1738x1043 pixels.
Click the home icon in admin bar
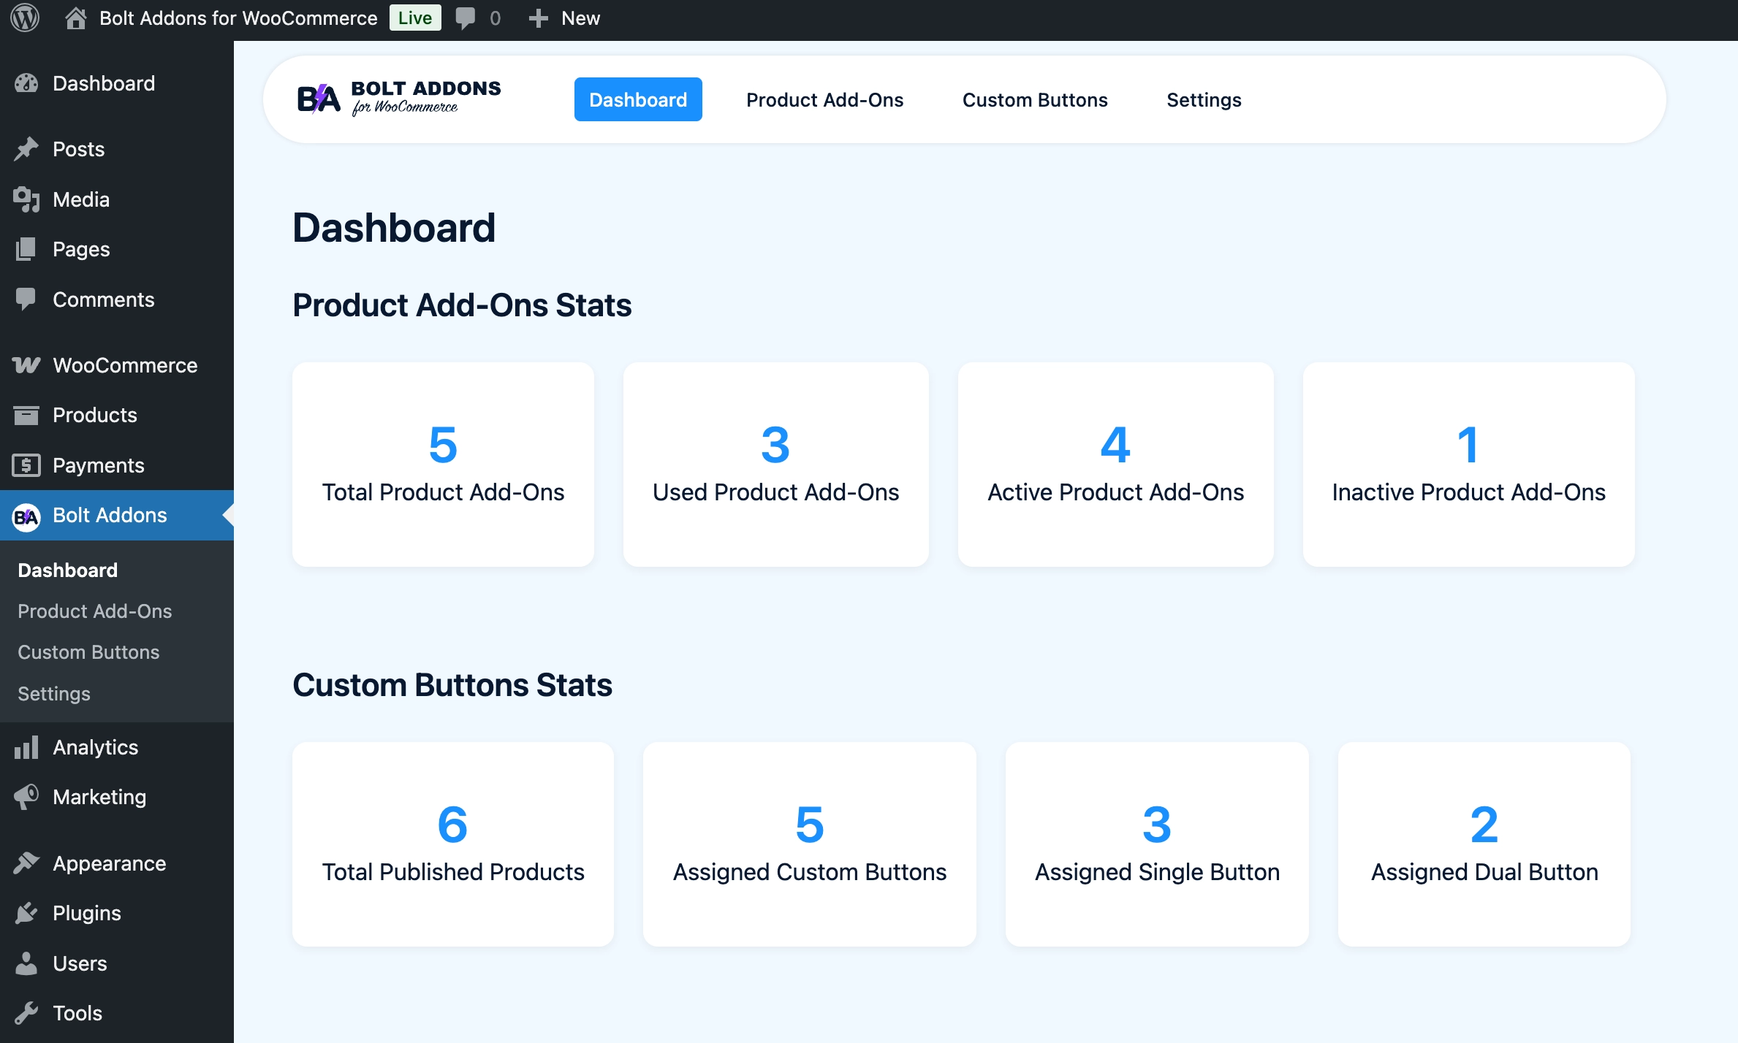point(75,18)
